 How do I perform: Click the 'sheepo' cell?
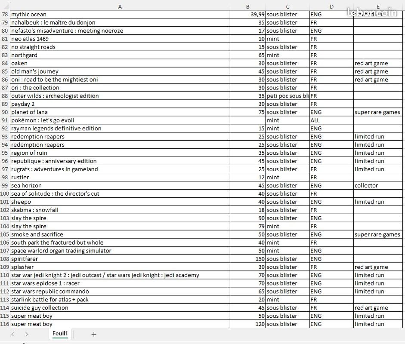120,202
